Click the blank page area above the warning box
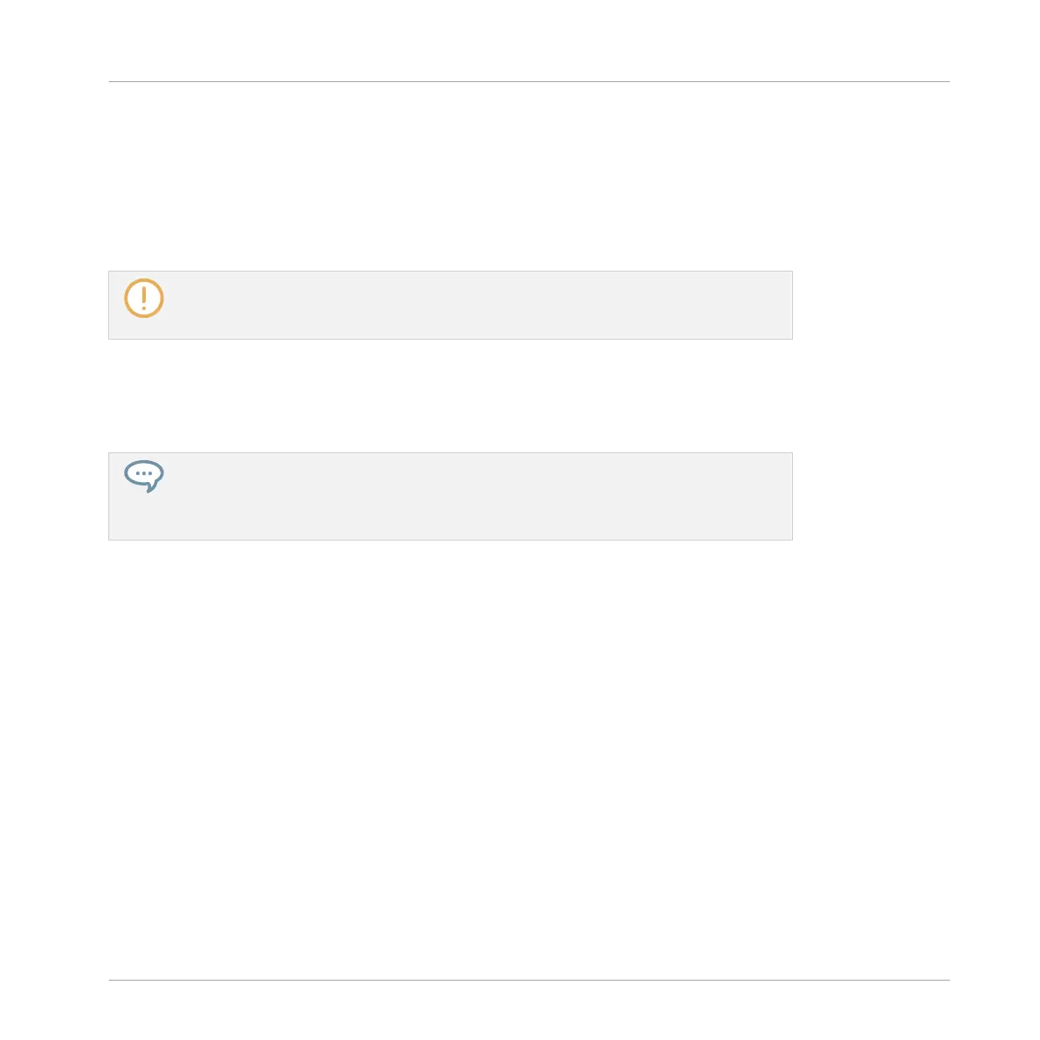The height and width of the screenshot is (1040, 1040). pyautogui.click(x=451, y=176)
